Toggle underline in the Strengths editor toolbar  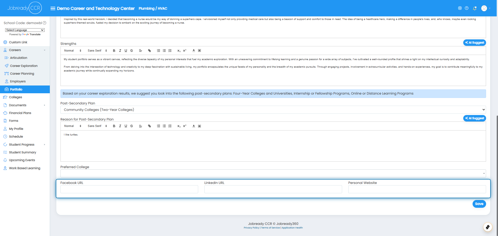click(x=126, y=51)
